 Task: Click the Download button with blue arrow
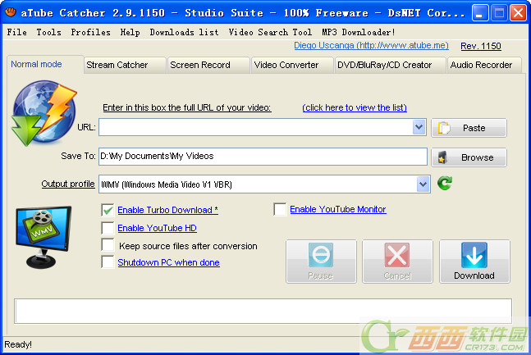474,262
